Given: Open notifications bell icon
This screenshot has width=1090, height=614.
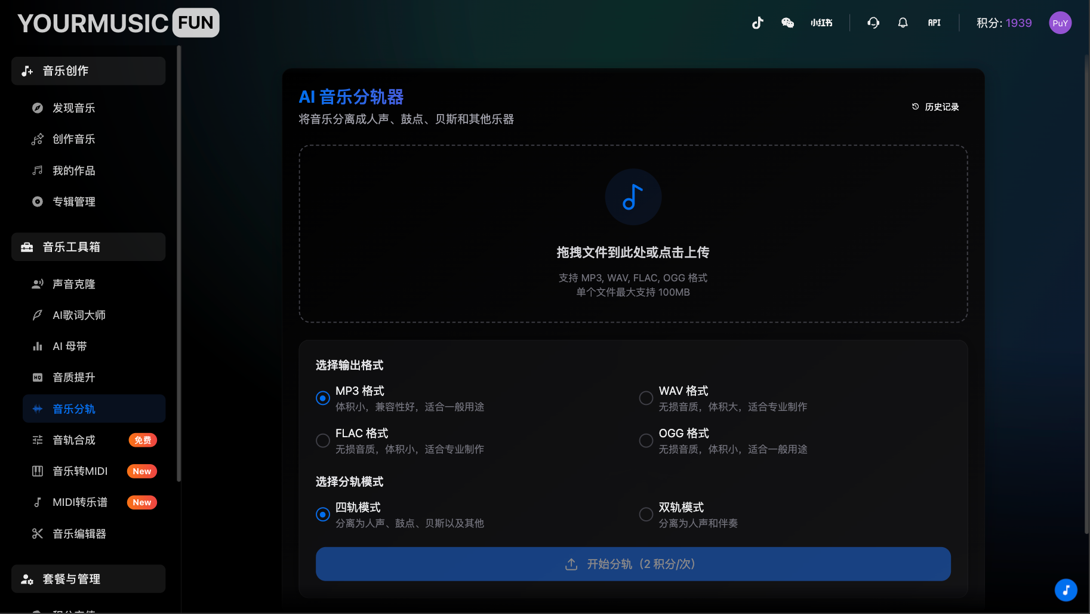Looking at the screenshot, I should coord(903,23).
